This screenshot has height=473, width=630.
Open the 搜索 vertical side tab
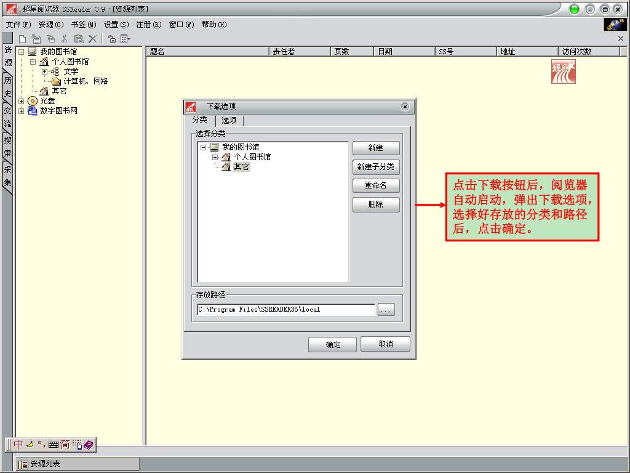point(7,147)
